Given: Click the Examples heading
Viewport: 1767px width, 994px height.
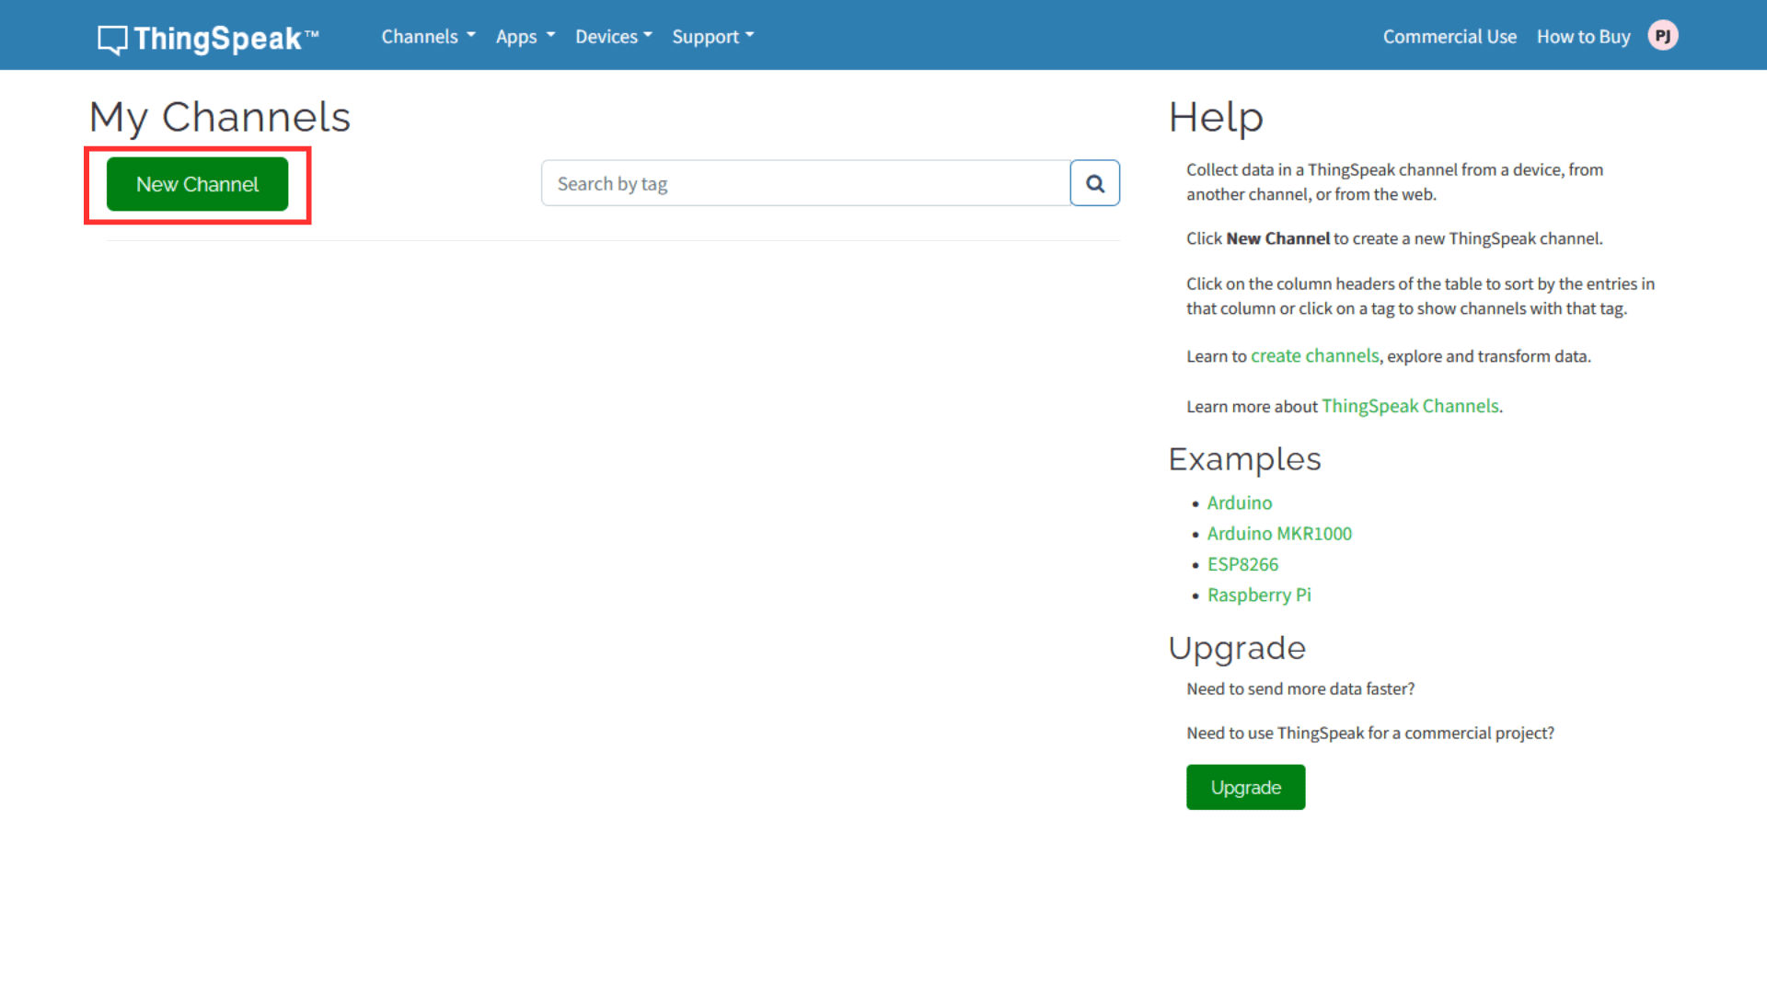Looking at the screenshot, I should coord(1244,459).
